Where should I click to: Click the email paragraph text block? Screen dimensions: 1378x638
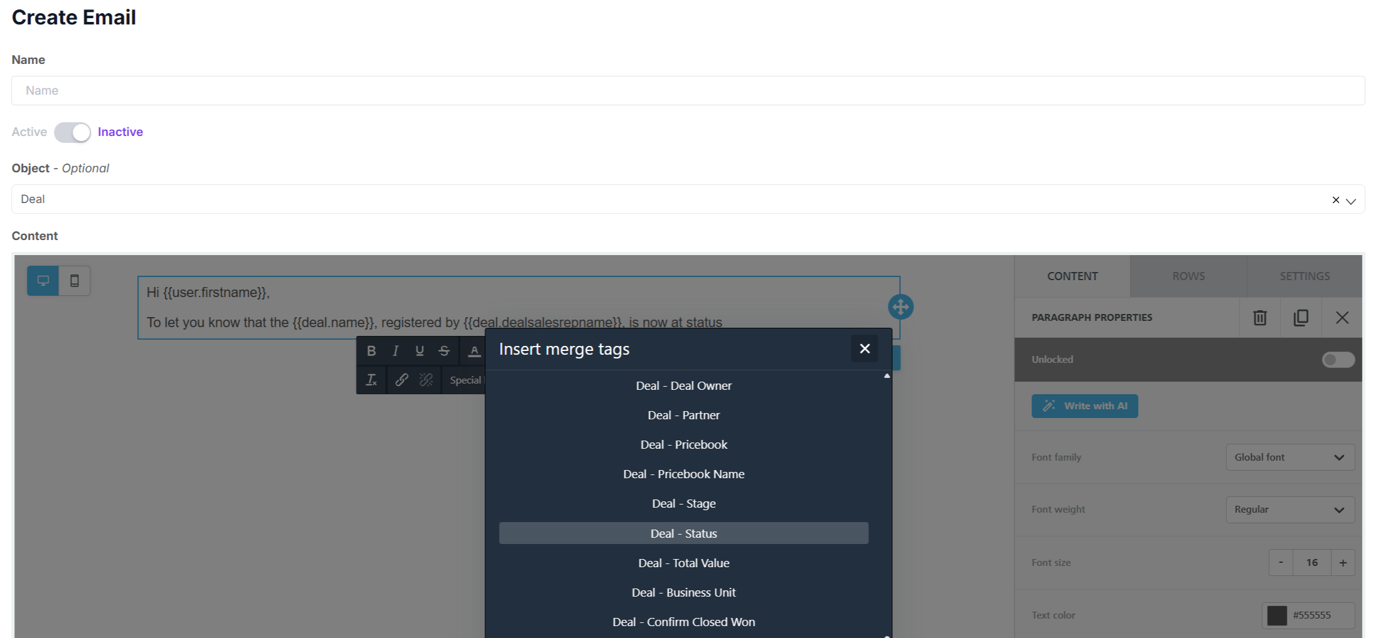pos(519,308)
